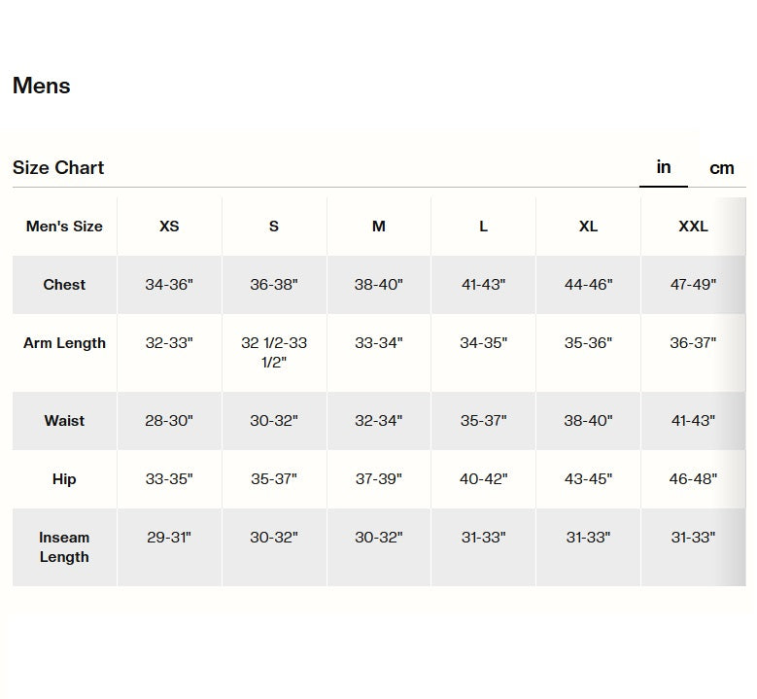
Task: Click the S size column header
Action: tap(274, 227)
